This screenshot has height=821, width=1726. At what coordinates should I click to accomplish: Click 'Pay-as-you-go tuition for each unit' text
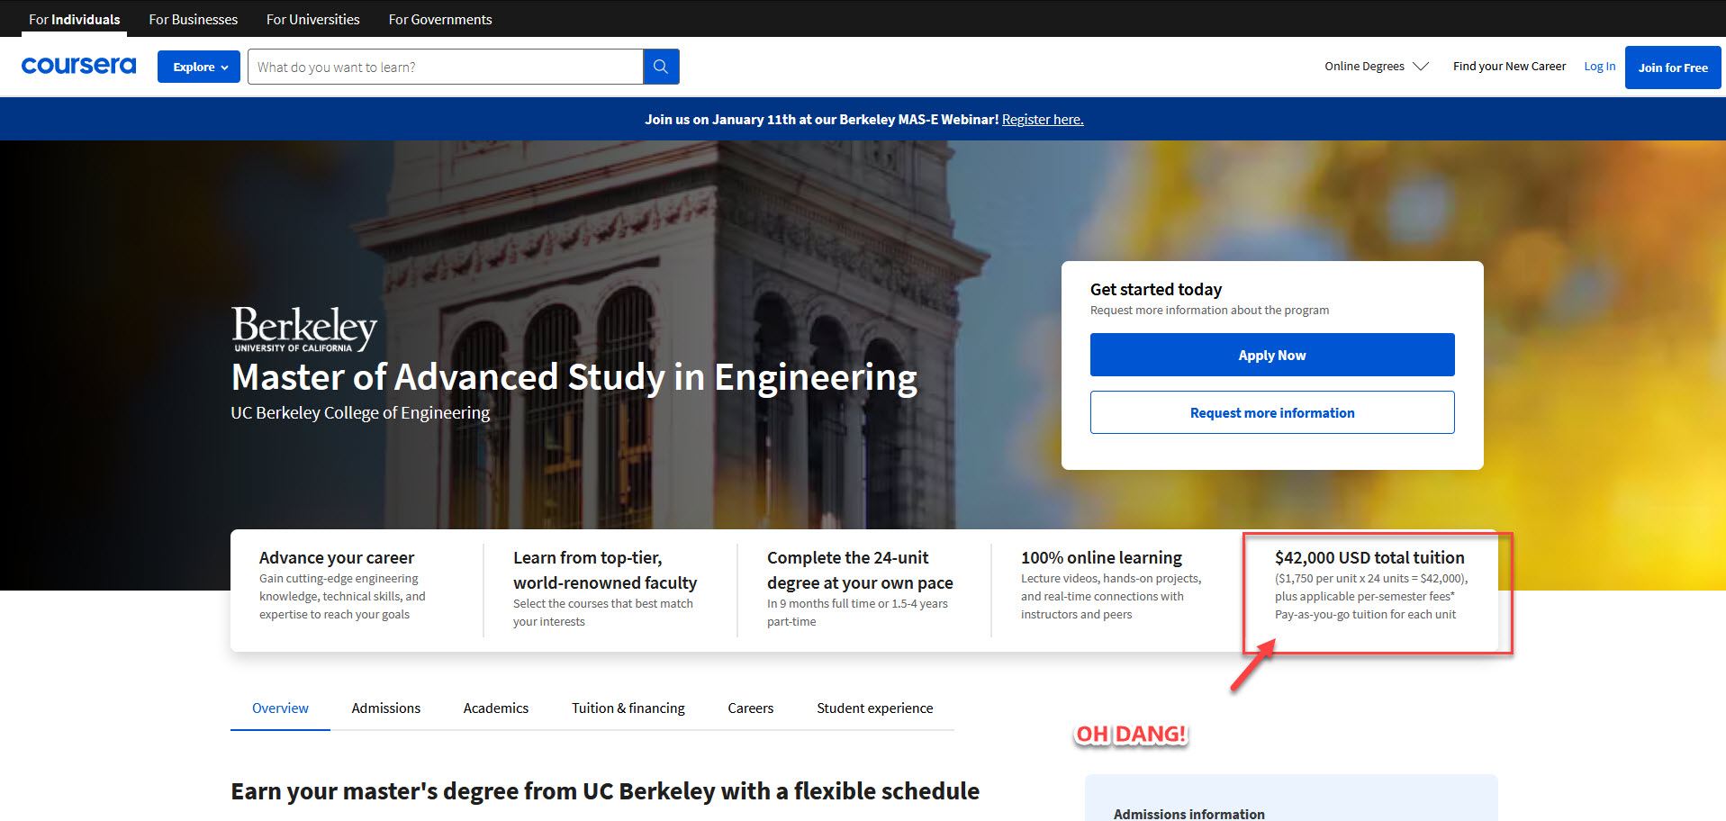coord(1365,615)
